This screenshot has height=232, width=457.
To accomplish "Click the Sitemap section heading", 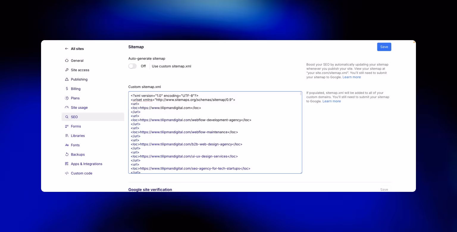I will 136,47.
